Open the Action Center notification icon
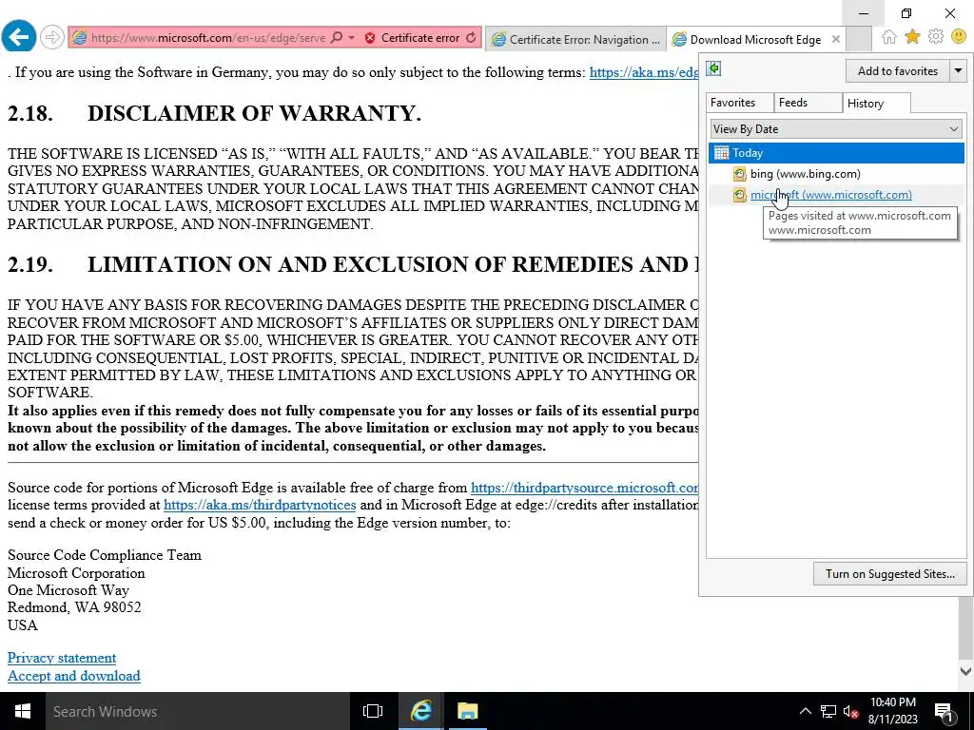Viewport: 974px width, 730px height. click(943, 711)
